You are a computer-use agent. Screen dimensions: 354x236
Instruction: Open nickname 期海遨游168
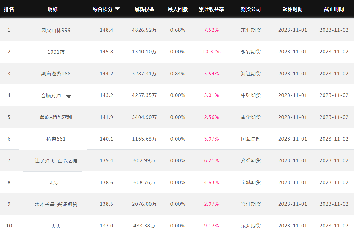[56, 74]
